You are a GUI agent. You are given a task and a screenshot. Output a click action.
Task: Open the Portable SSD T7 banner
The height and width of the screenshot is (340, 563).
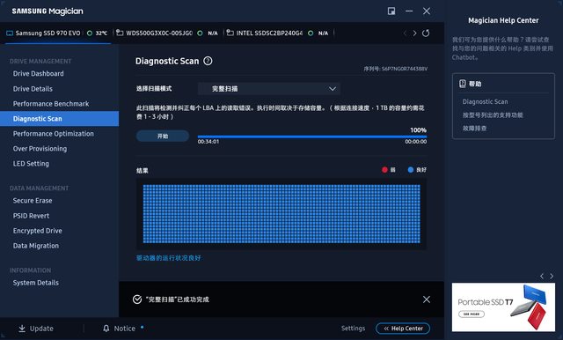503,307
